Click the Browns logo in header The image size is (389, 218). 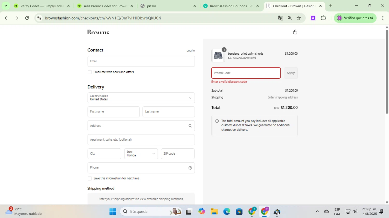click(98, 32)
